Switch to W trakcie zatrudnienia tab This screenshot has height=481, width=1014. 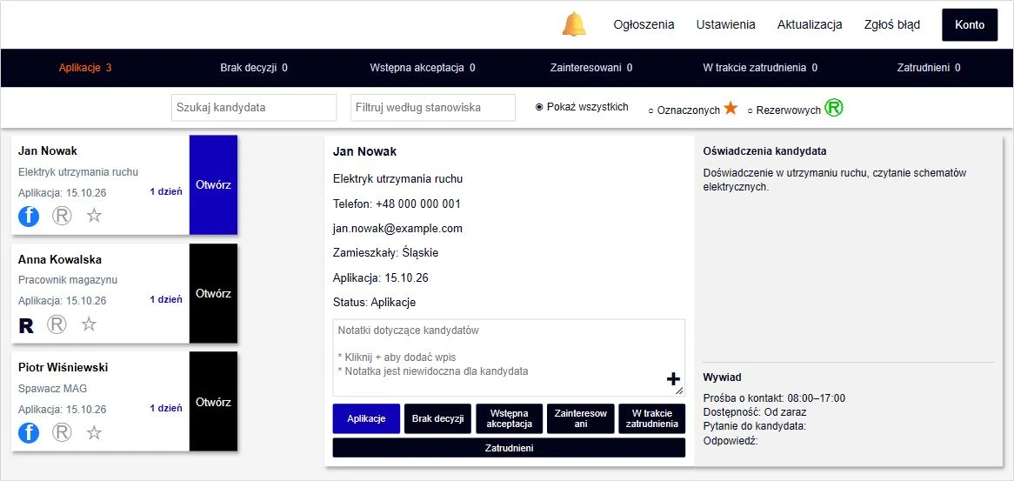coord(760,67)
